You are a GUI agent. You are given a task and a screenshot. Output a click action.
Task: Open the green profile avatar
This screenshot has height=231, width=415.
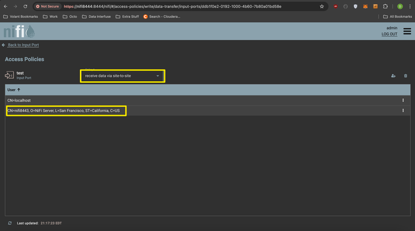pyautogui.click(x=400, y=7)
